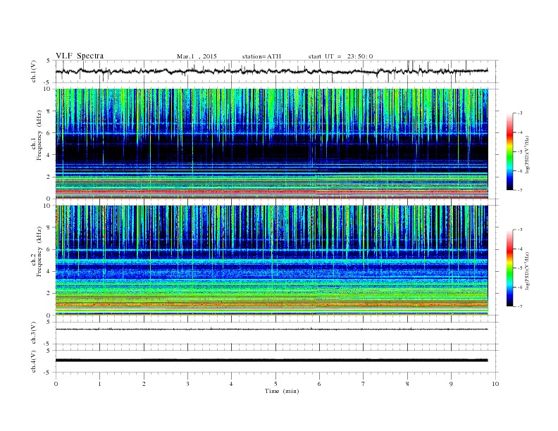Click the "start UT = 23:50:0" label

click(x=340, y=56)
